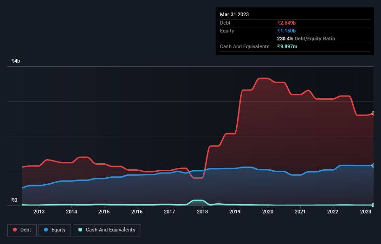Image resolution: width=381 pixels, height=244 pixels.
Task: Click the 2017 x-axis label
Action: click(x=169, y=212)
